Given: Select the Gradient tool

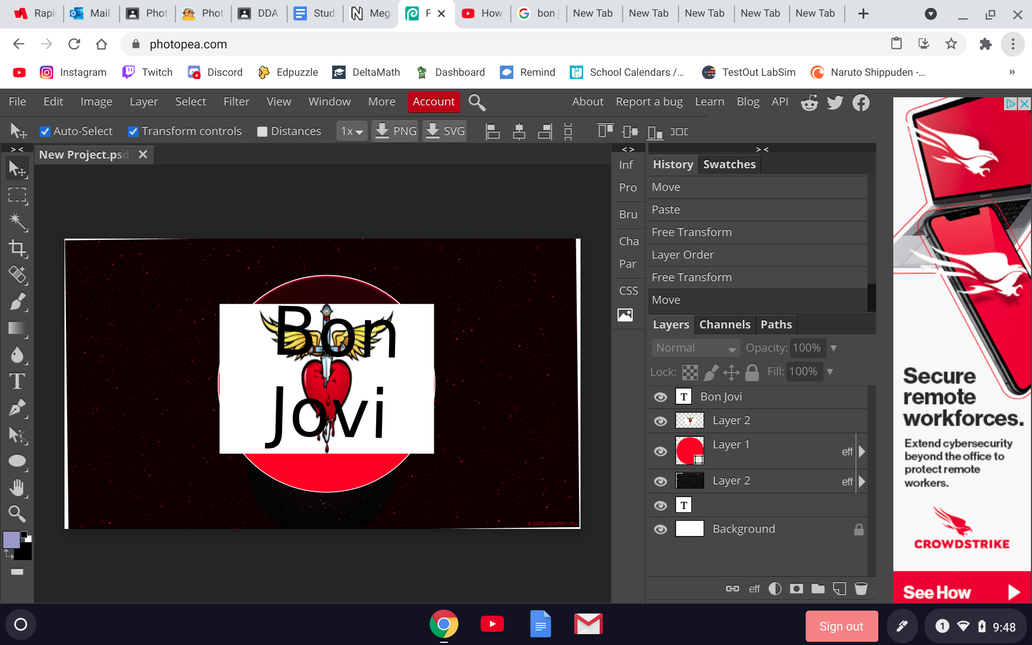Looking at the screenshot, I should pos(17,328).
